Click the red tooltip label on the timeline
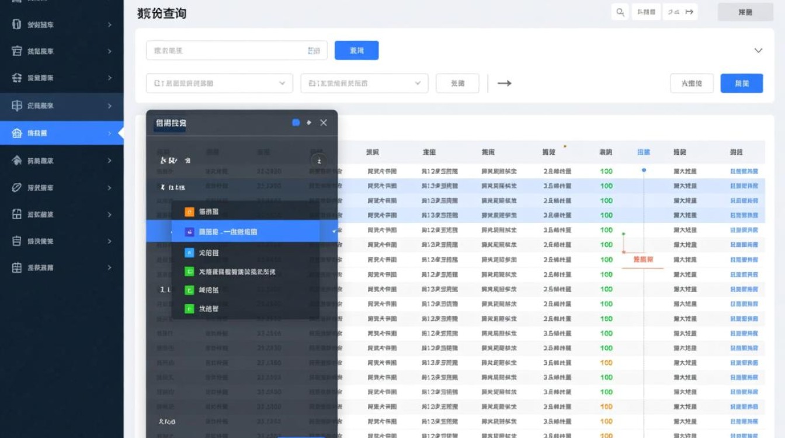 [x=643, y=259]
